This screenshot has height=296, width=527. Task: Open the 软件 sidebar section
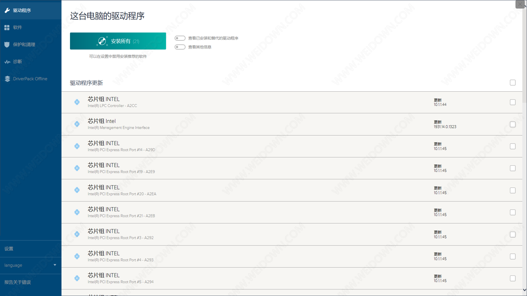coord(30,28)
